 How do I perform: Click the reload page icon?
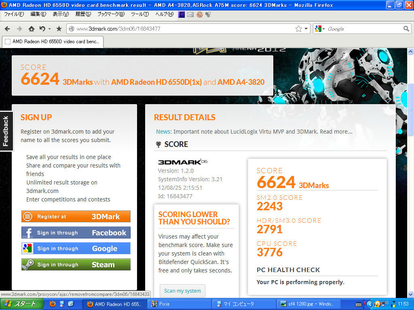click(42, 29)
